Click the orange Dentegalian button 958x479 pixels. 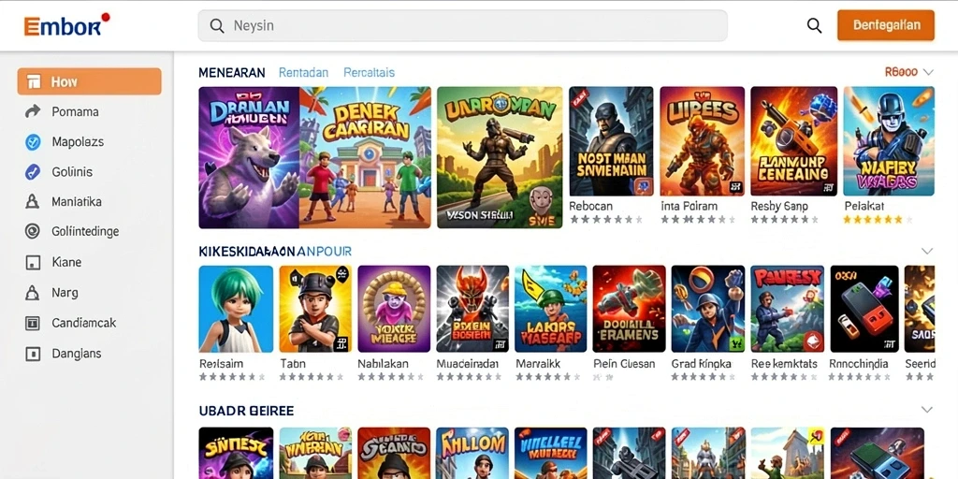pyautogui.click(x=886, y=25)
